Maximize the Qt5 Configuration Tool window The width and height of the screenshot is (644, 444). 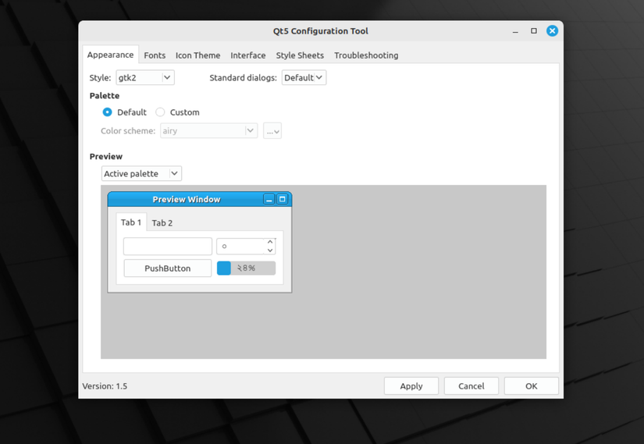point(533,30)
